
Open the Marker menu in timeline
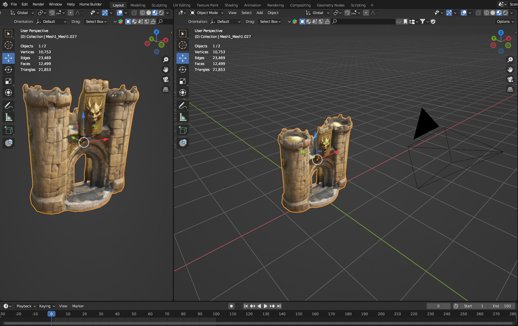pos(78,306)
